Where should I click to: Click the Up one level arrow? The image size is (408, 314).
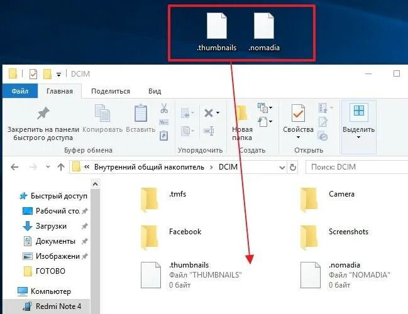(61, 167)
